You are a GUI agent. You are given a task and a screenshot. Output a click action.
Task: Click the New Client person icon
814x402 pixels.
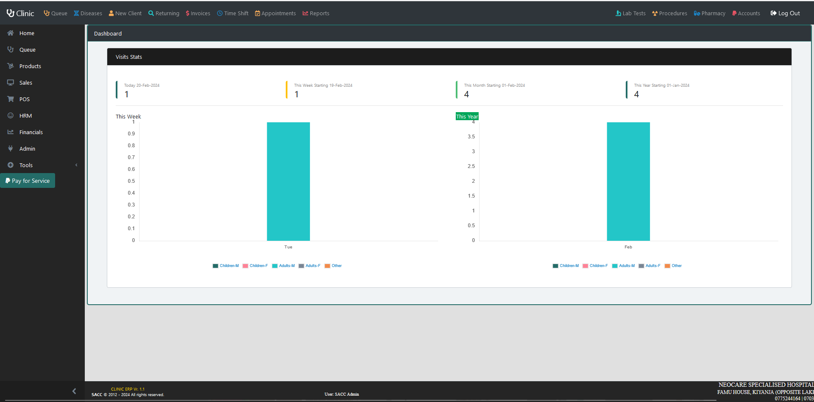pyautogui.click(x=111, y=13)
